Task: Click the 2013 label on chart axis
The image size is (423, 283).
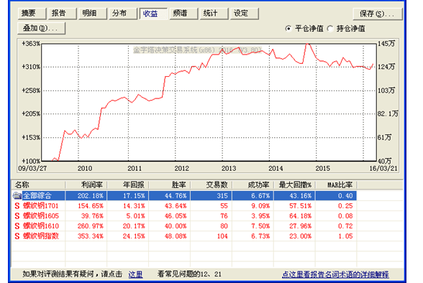Action: (229, 169)
